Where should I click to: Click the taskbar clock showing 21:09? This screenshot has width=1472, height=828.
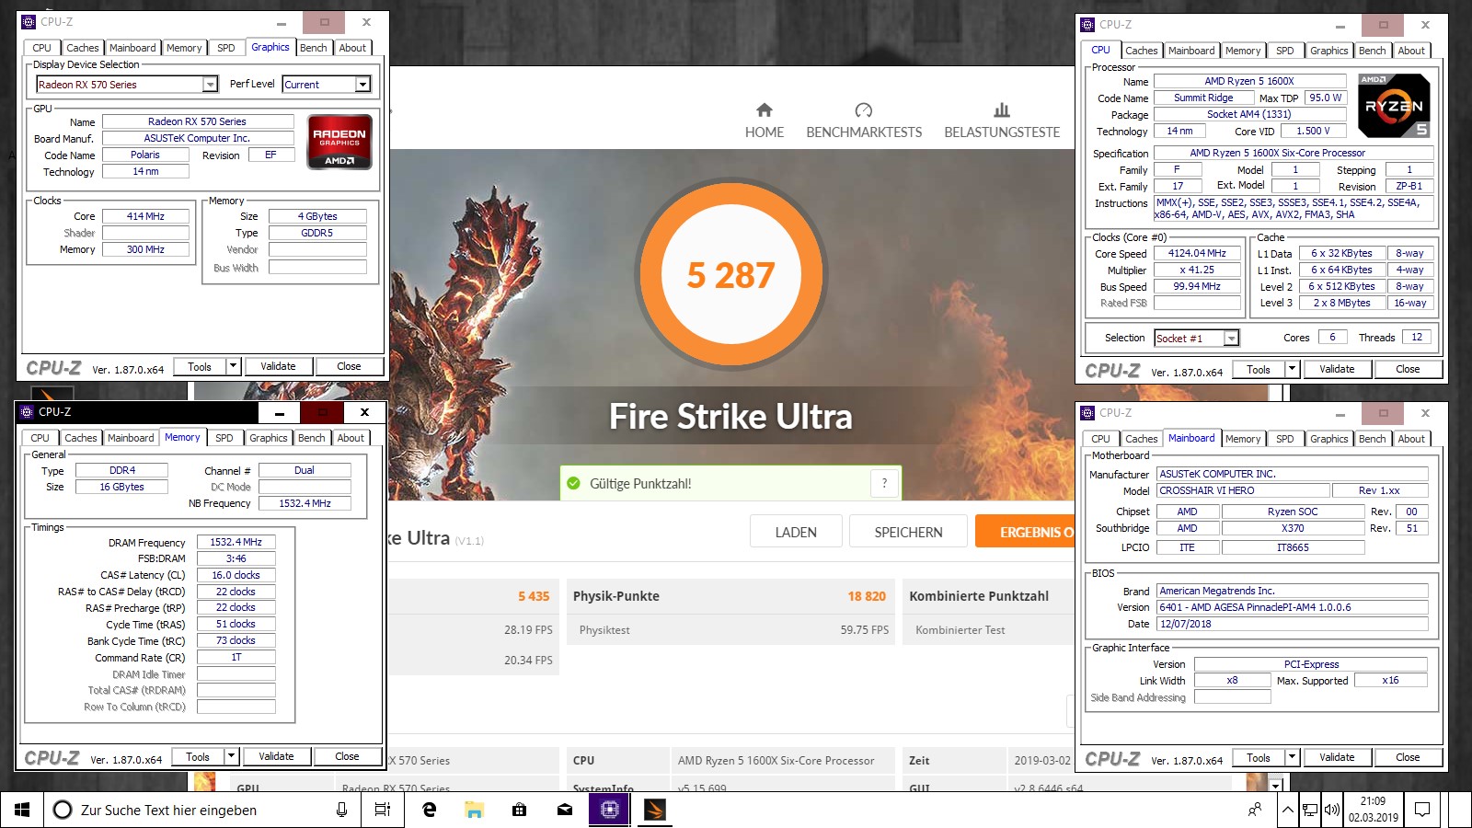tap(1373, 810)
